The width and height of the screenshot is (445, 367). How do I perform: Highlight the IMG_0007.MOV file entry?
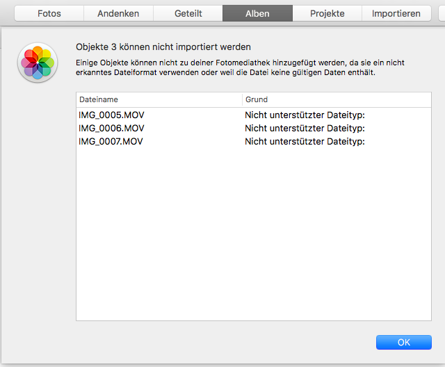click(111, 142)
